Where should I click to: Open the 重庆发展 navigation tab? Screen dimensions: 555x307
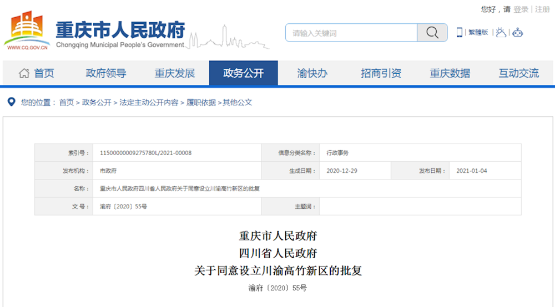coord(175,73)
